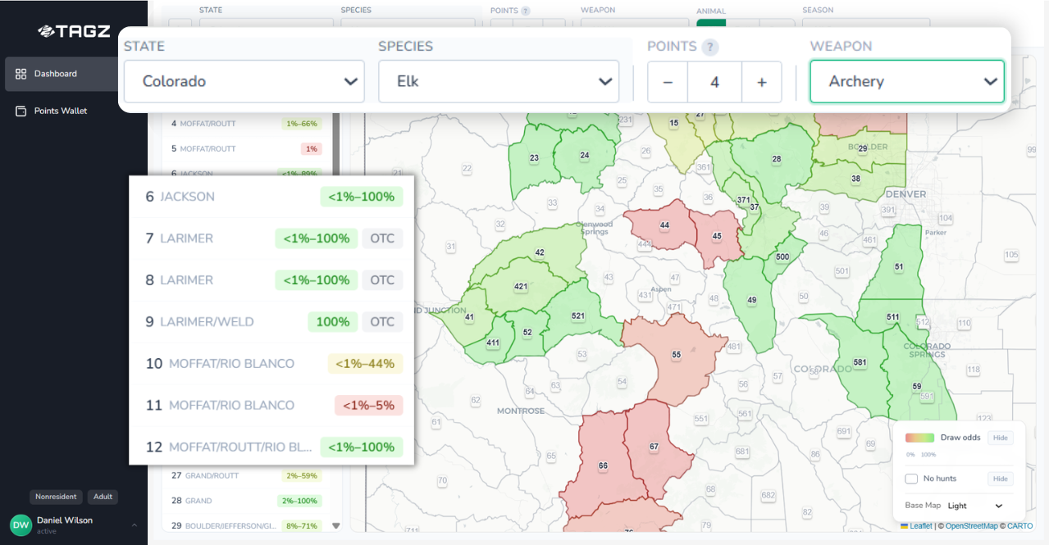Image resolution: width=1049 pixels, height=545 pixels.
Task: Open the Weapon dropdown showing Archery
Action: (906, 81)
